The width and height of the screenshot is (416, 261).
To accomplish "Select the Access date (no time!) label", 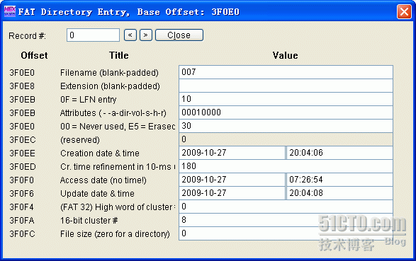I will click(x=103, y=180).
